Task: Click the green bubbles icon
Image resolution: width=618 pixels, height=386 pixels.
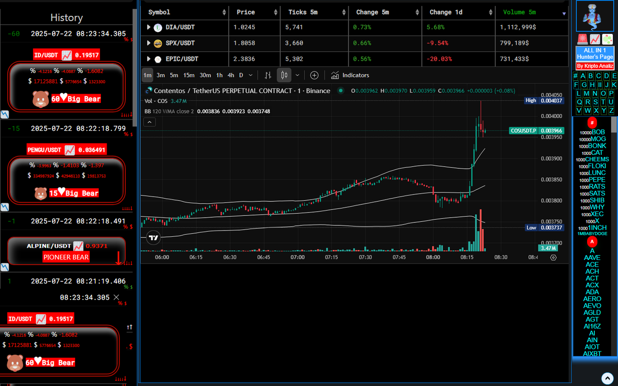Action: (607, 39)
